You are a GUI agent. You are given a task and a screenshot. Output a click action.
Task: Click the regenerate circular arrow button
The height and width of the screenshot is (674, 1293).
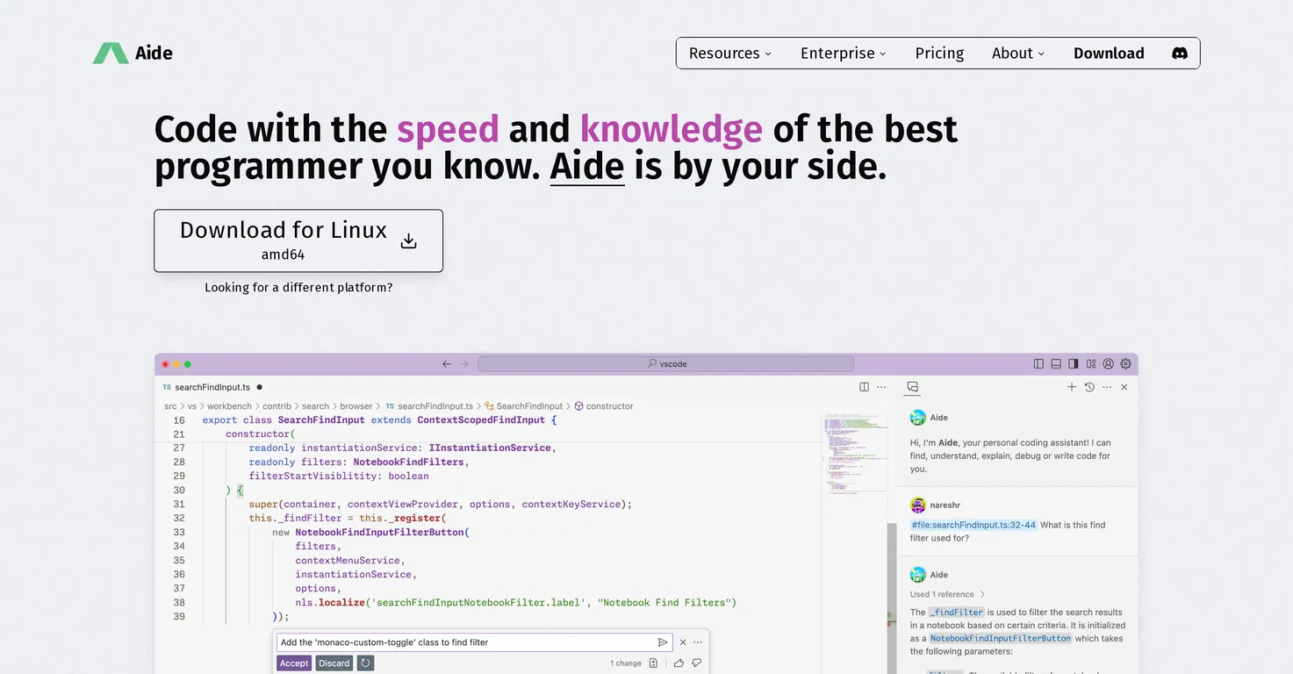click(x=366, y=663)
